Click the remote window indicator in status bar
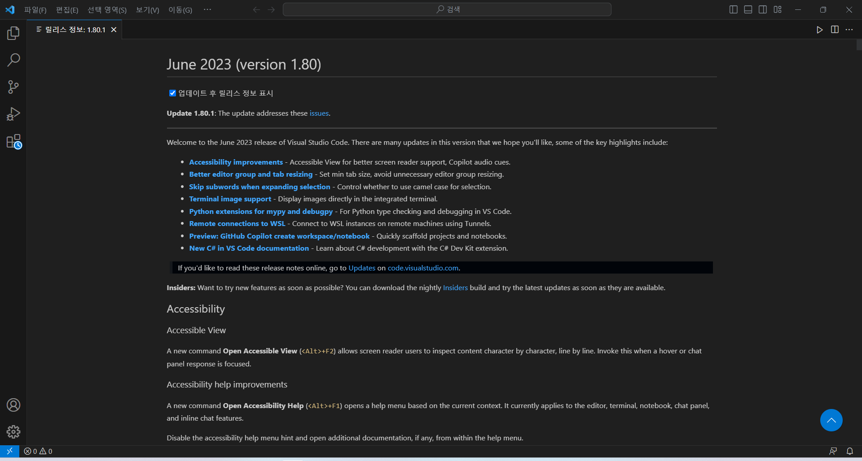862x461 pixels. (9, 451)
